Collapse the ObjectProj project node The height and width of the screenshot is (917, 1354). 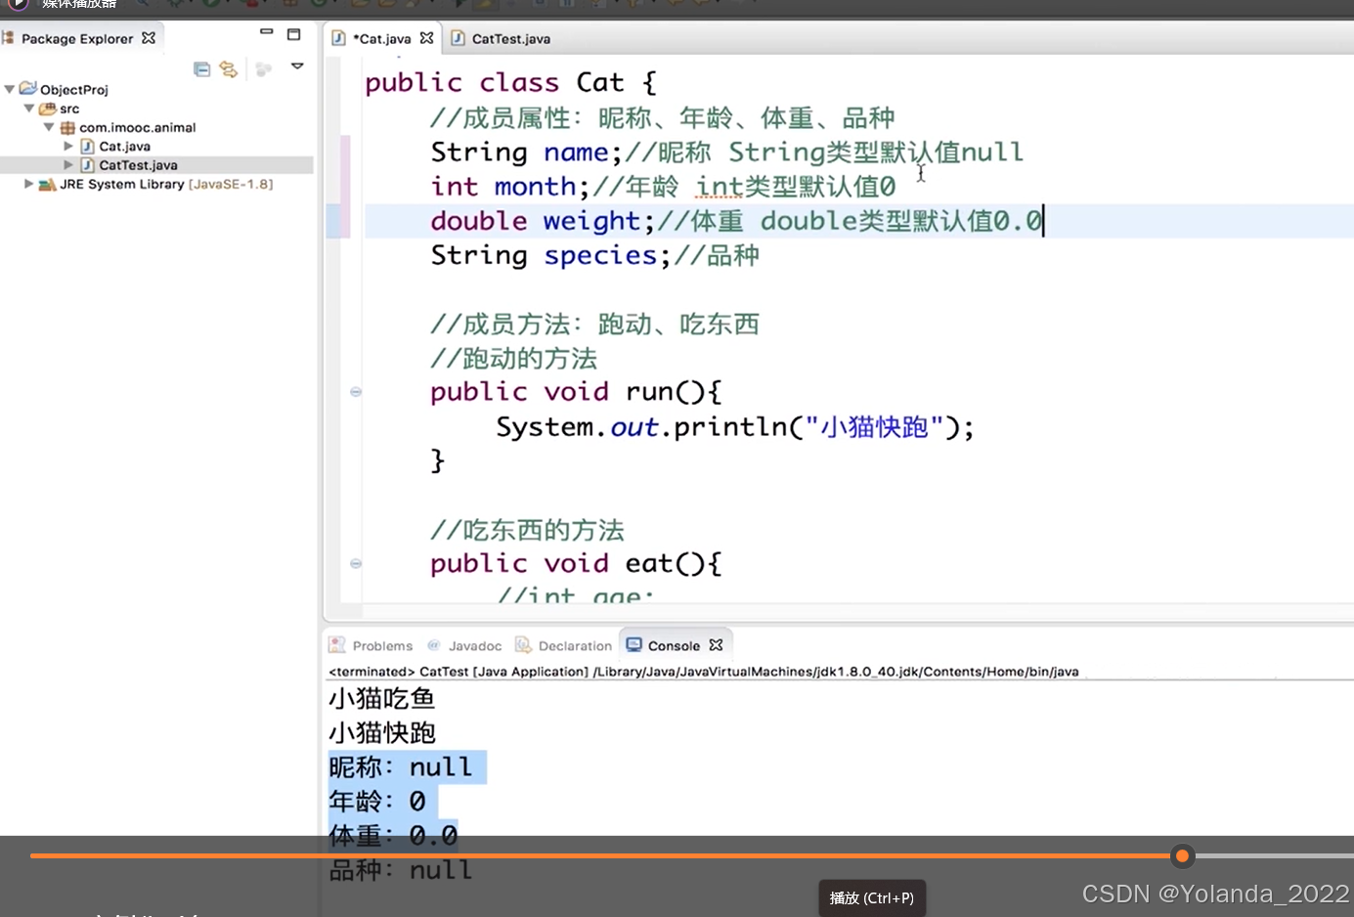pyautogui.click(x=10, y=89)
